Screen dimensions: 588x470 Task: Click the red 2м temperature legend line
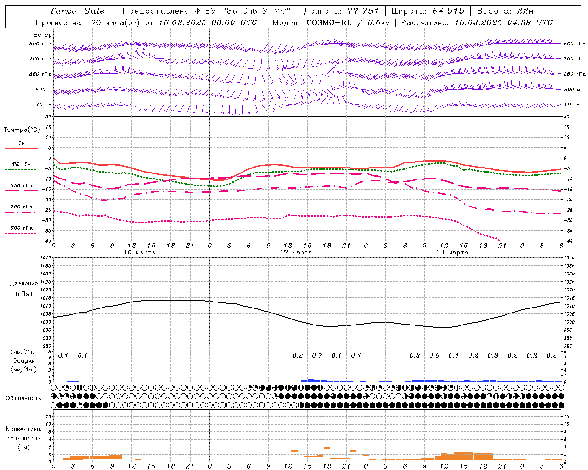21,148
